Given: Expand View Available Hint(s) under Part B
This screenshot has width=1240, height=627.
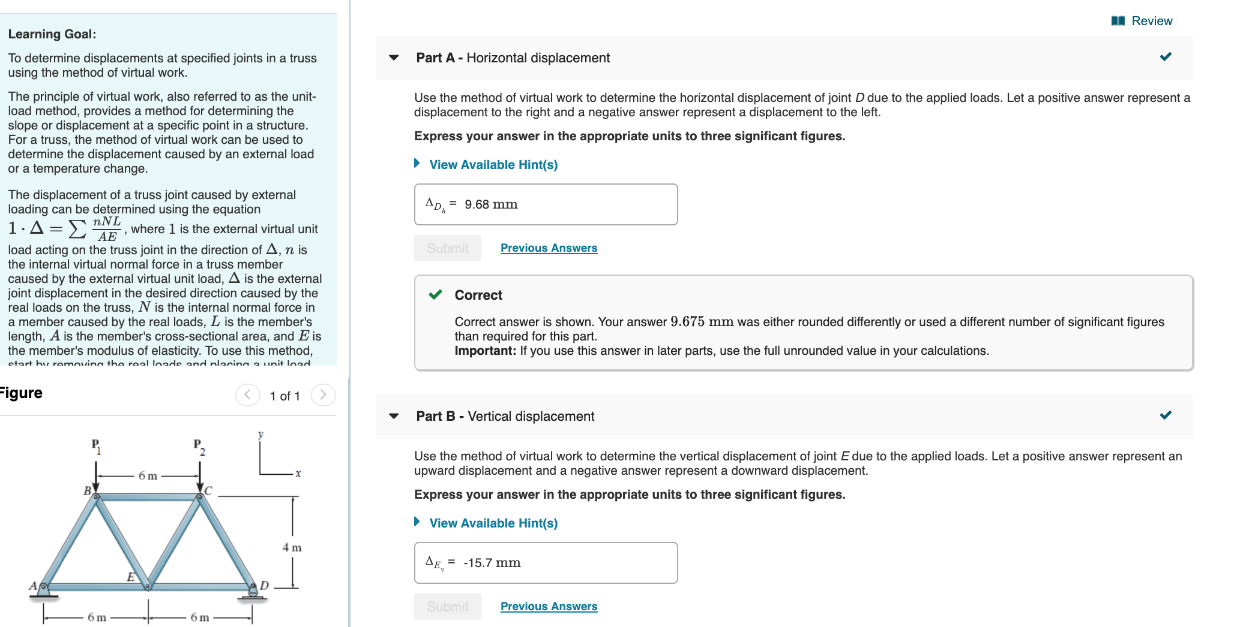Looking at the screenshot, I should (492, 522).
